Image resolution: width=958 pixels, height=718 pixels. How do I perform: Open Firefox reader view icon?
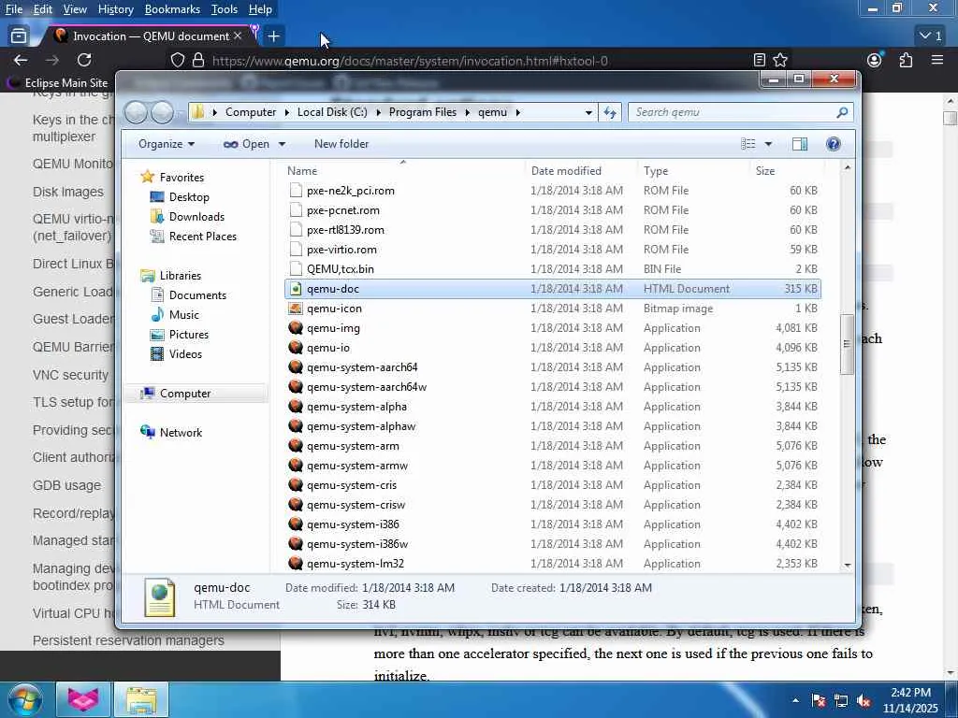tap(759, 60)
